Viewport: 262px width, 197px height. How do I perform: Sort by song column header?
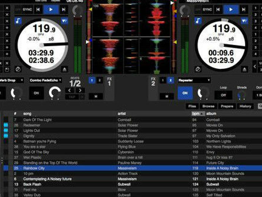[x=27, y=114]
